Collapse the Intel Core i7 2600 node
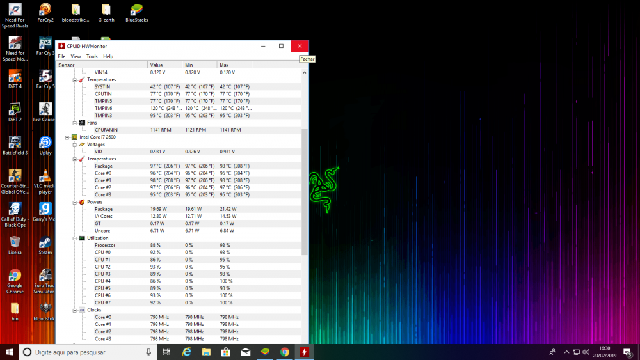 coord(67,137)
